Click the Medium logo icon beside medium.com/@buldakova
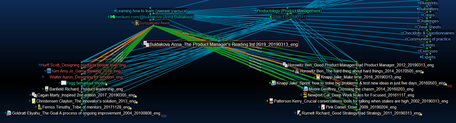 (x=112, y=17)
